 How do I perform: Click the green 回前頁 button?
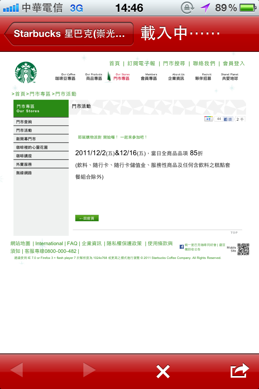(87, 218)
